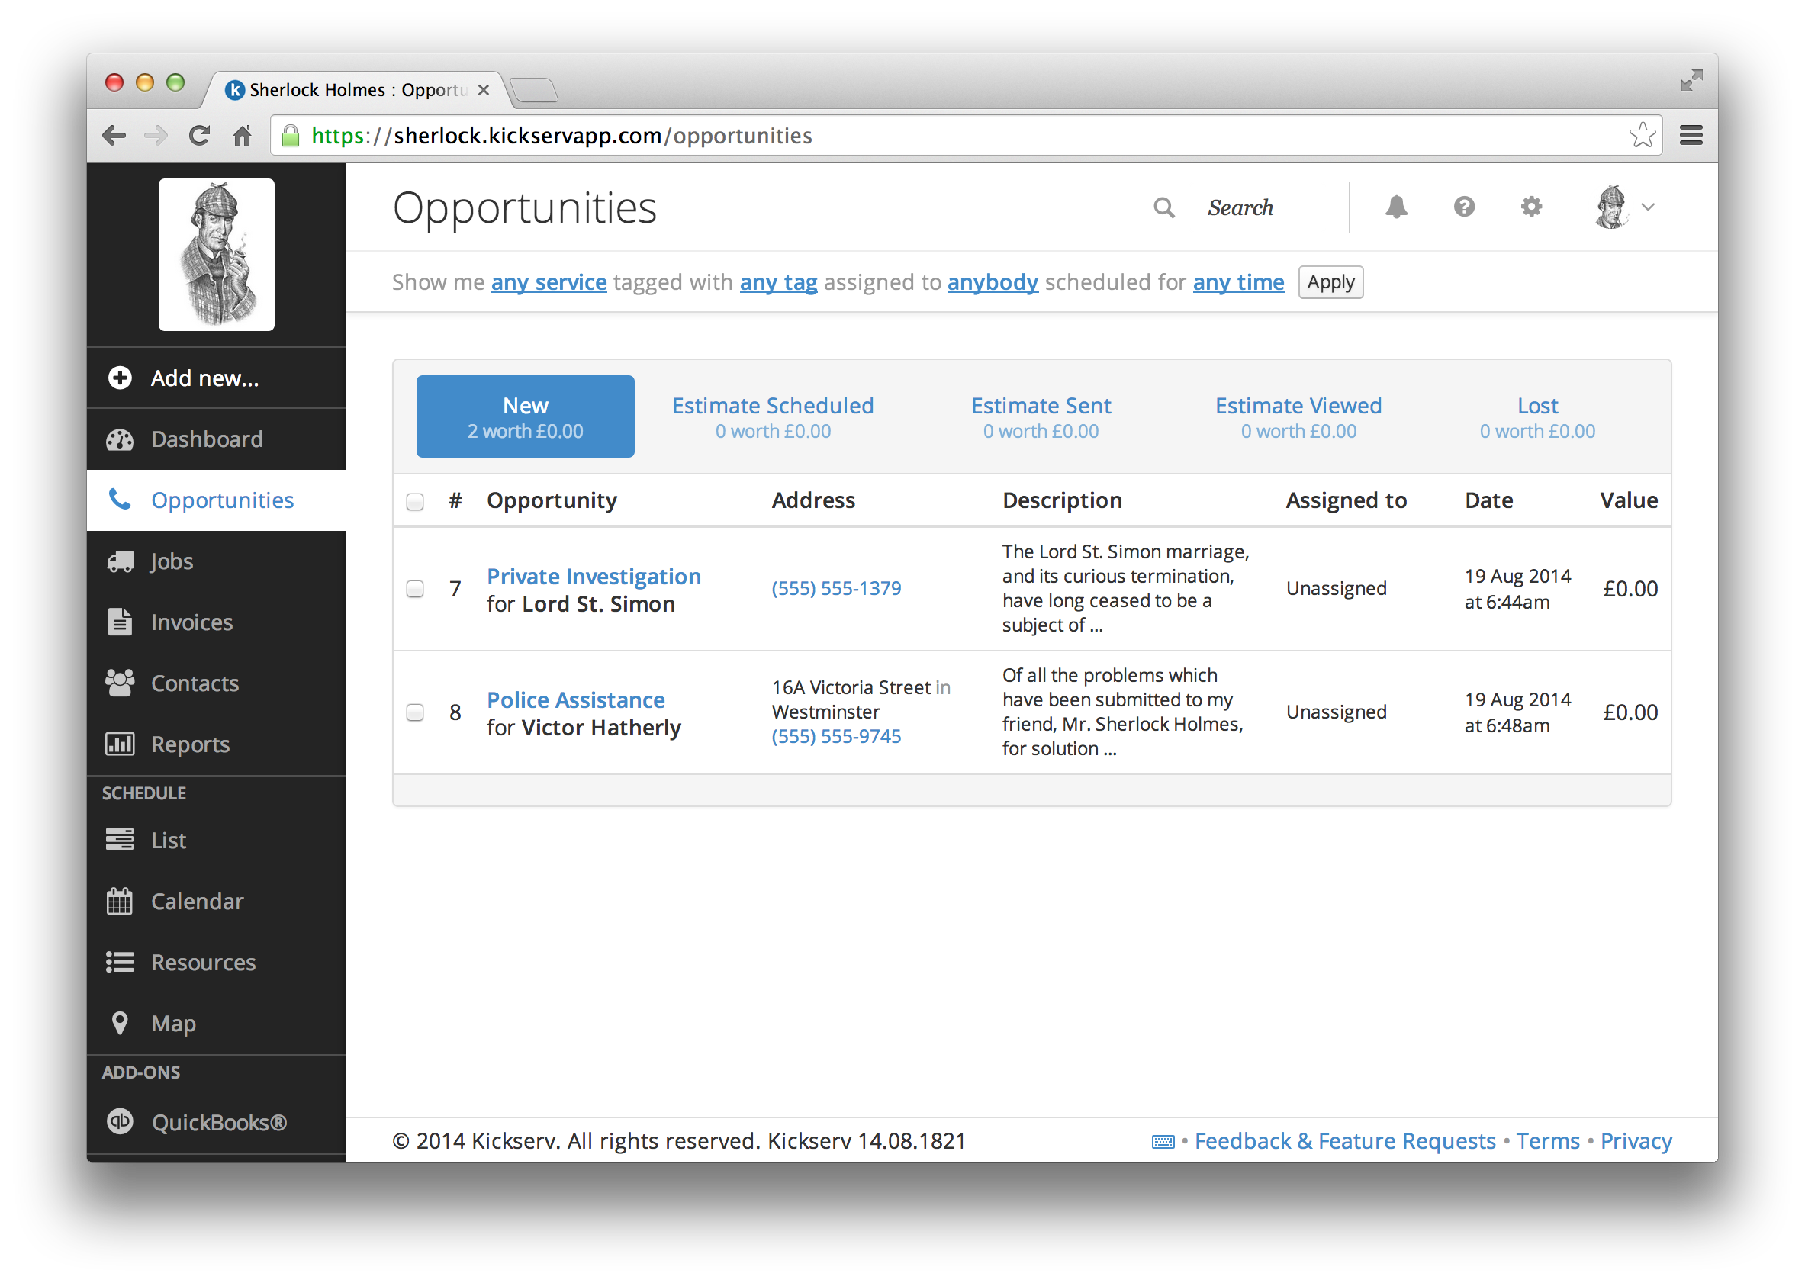Image resolution: width=1805 pixels, height=1283 pixels.
Task: Open help via question mark icon
Action: [1464, 207]
